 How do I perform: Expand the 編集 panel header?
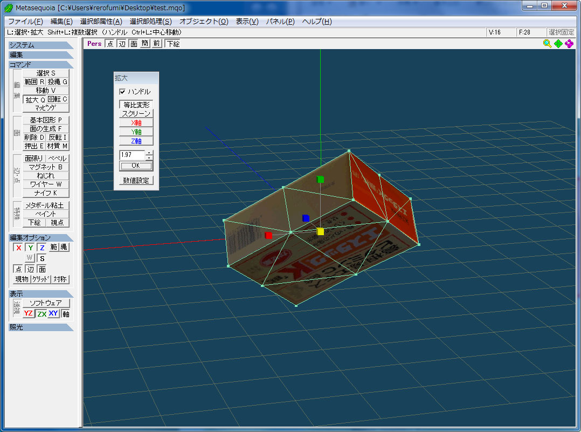pos(41,55)
